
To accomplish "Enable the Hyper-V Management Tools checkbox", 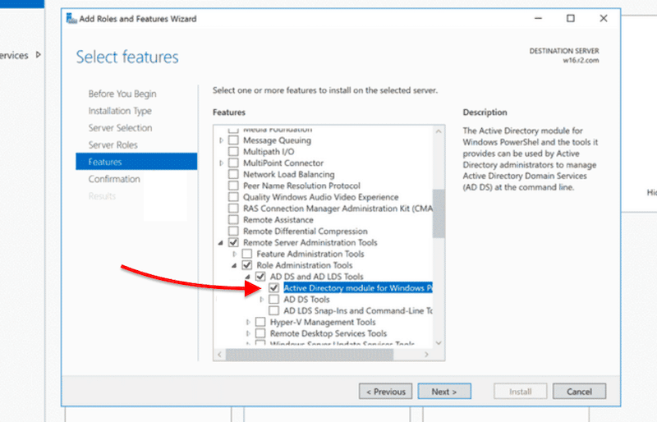I will click(x=260, y=322).
